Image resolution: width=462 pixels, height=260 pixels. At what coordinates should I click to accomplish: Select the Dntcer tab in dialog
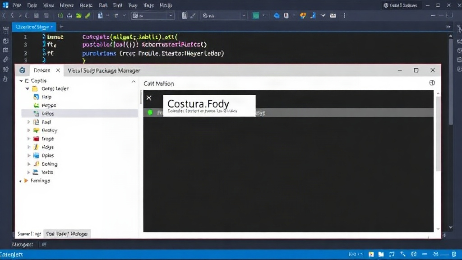point(42,70)
